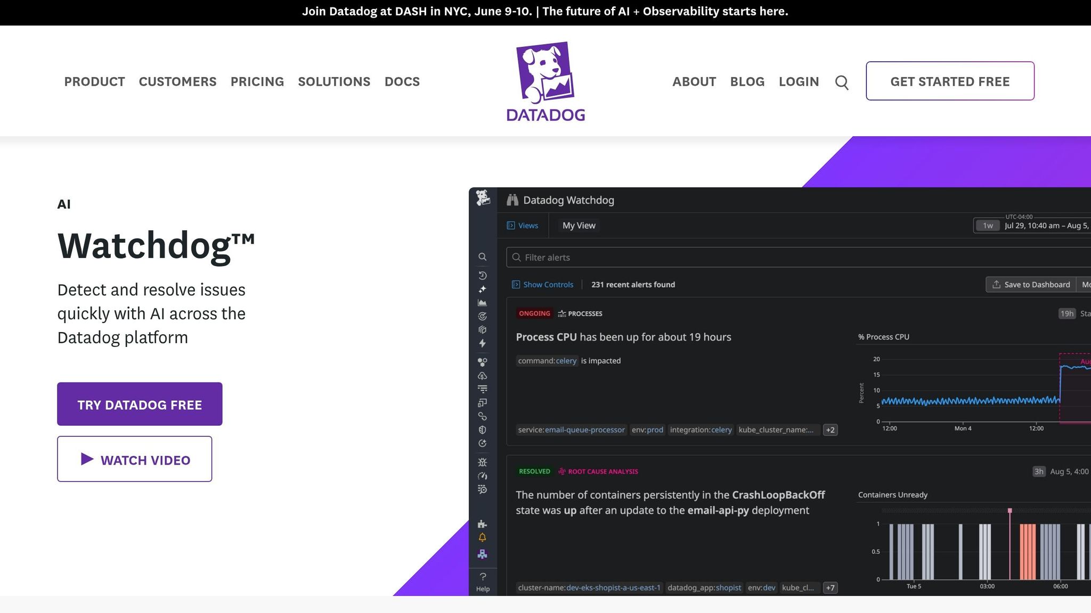Play the Watch Video button
The height and width of the screenshot is (613, 1091).
(134, 459)
